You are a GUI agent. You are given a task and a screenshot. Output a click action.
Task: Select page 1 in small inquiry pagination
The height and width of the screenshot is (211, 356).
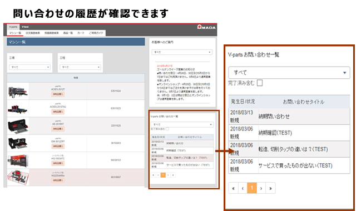[x=163, y=175]
